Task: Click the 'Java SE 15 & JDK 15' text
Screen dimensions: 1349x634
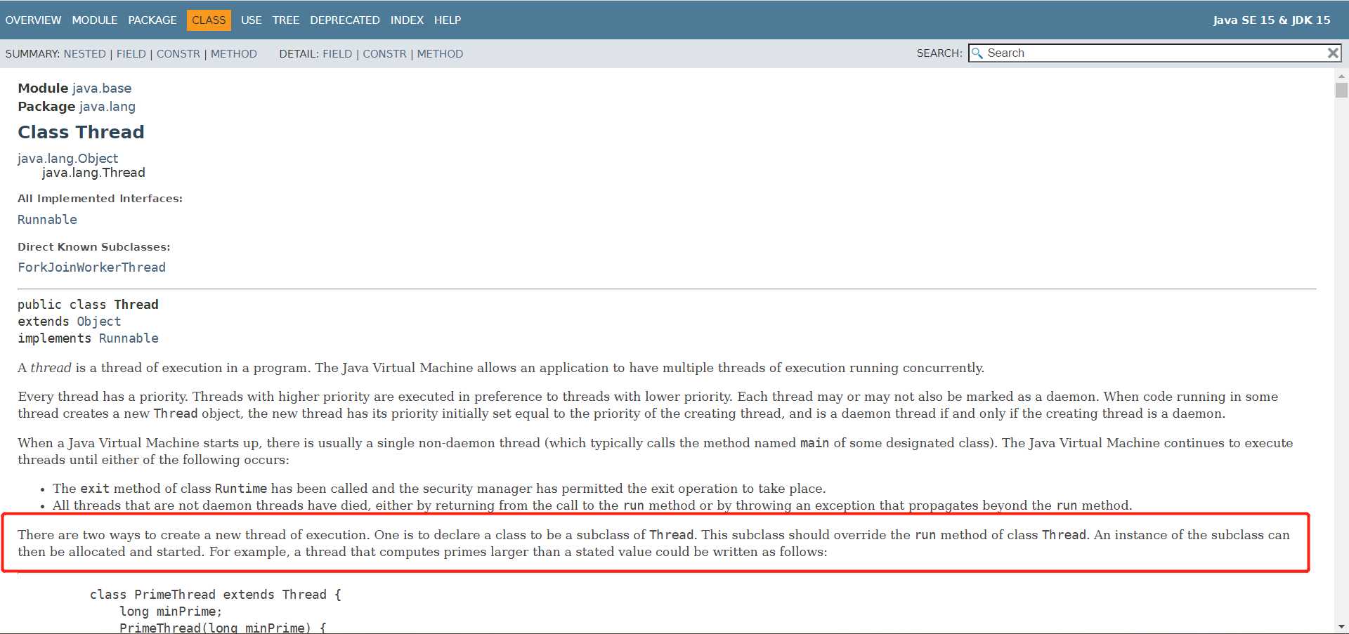Action: [x=1272, y=20]
